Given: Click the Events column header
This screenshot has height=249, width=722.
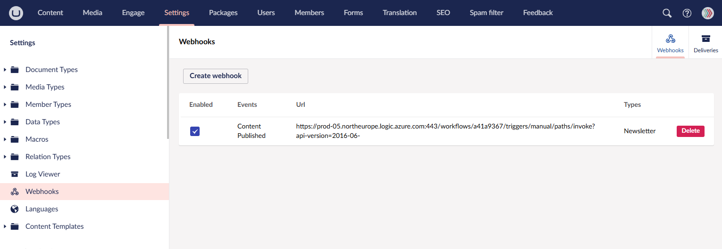Looking at the screenshot, I should pos(247,104).
